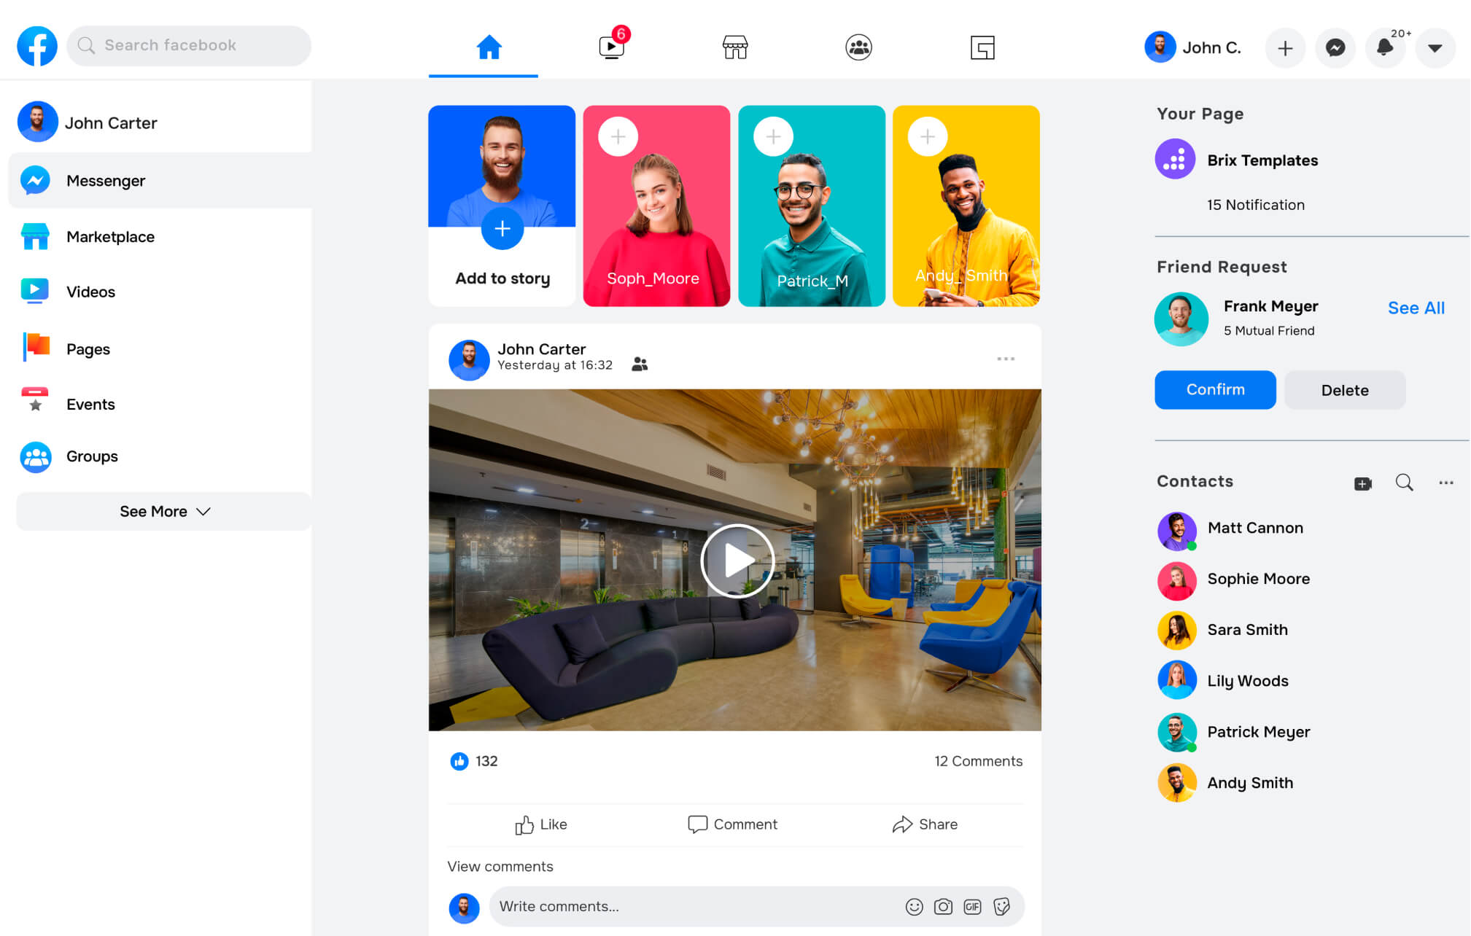Like John Carter's post
This screenshot has height=936, width=1471.
pos(540,824)
